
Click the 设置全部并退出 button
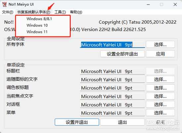click(122, 54)
